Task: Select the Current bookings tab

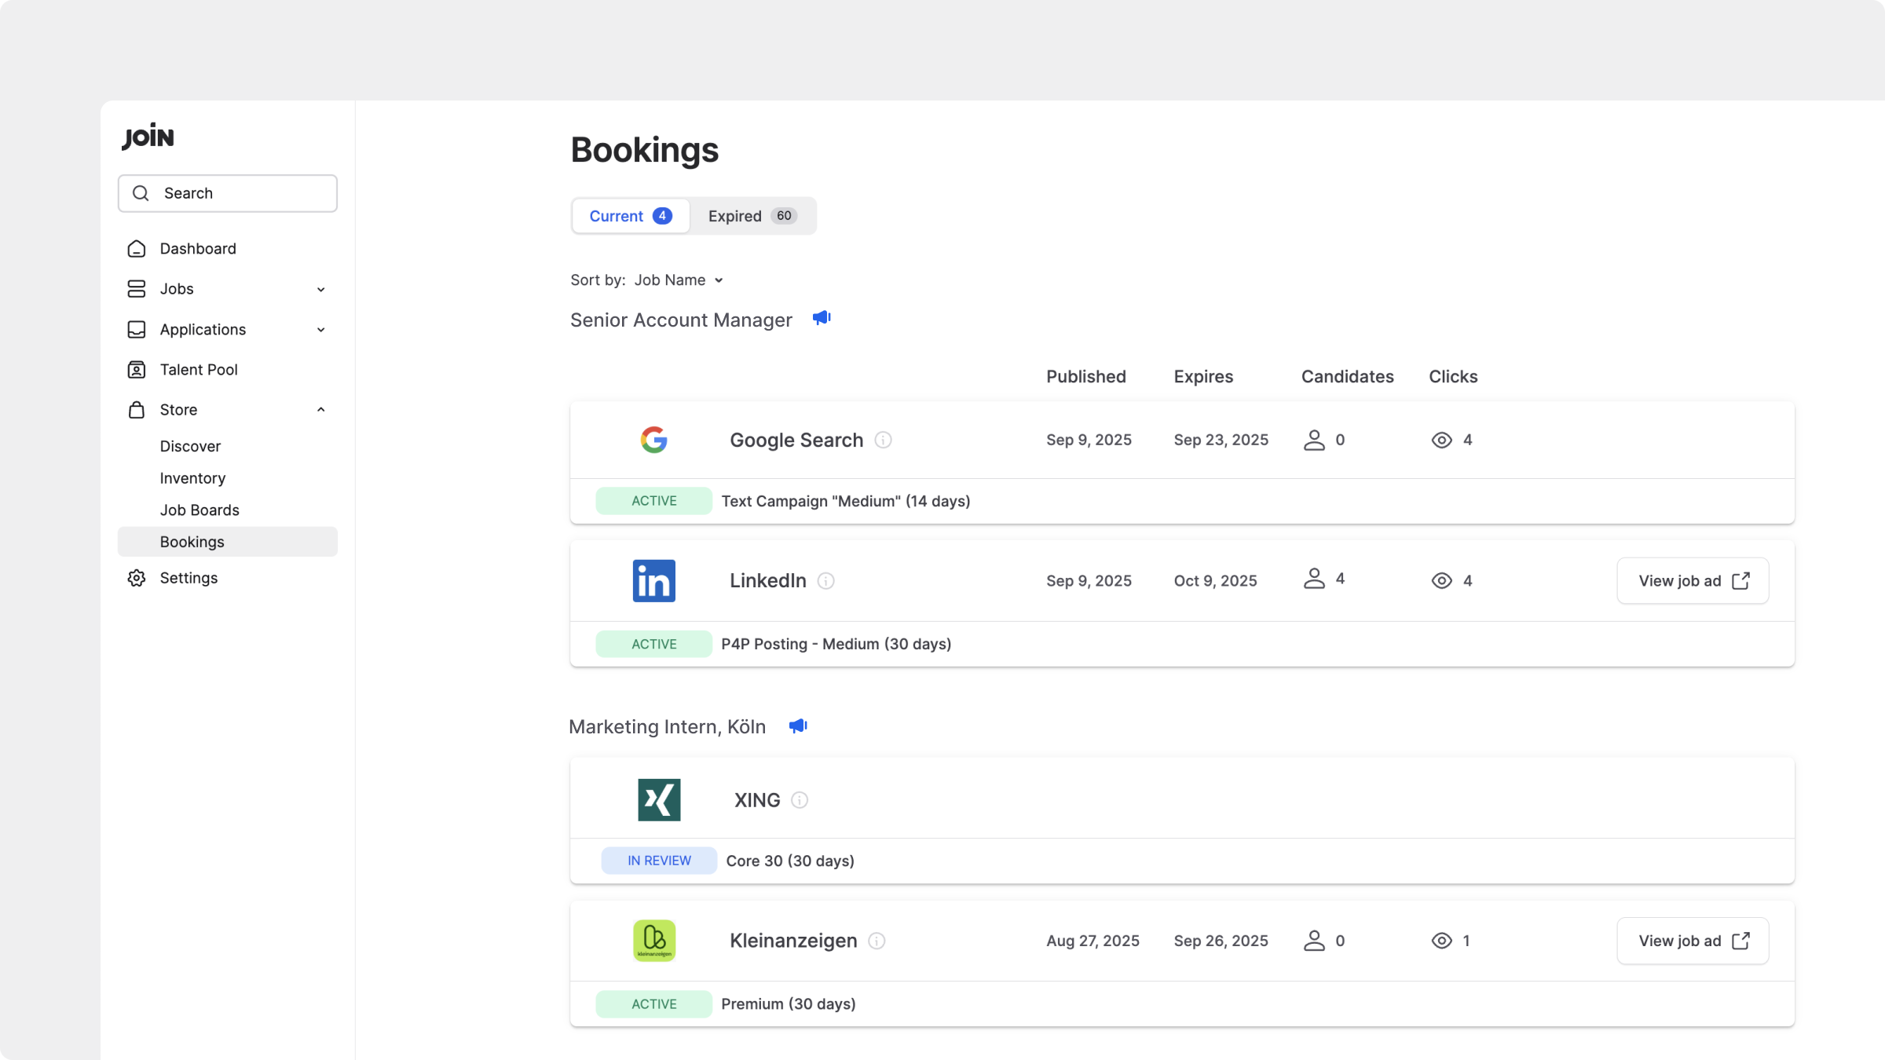Action: [x=630, y=216]
